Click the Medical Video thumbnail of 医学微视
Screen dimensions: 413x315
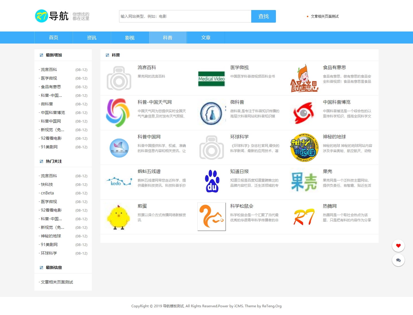point(211,78)
